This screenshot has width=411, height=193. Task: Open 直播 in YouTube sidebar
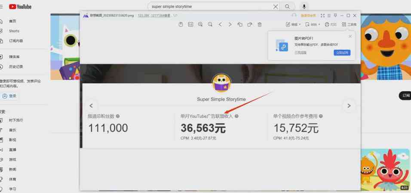point(12,150)
